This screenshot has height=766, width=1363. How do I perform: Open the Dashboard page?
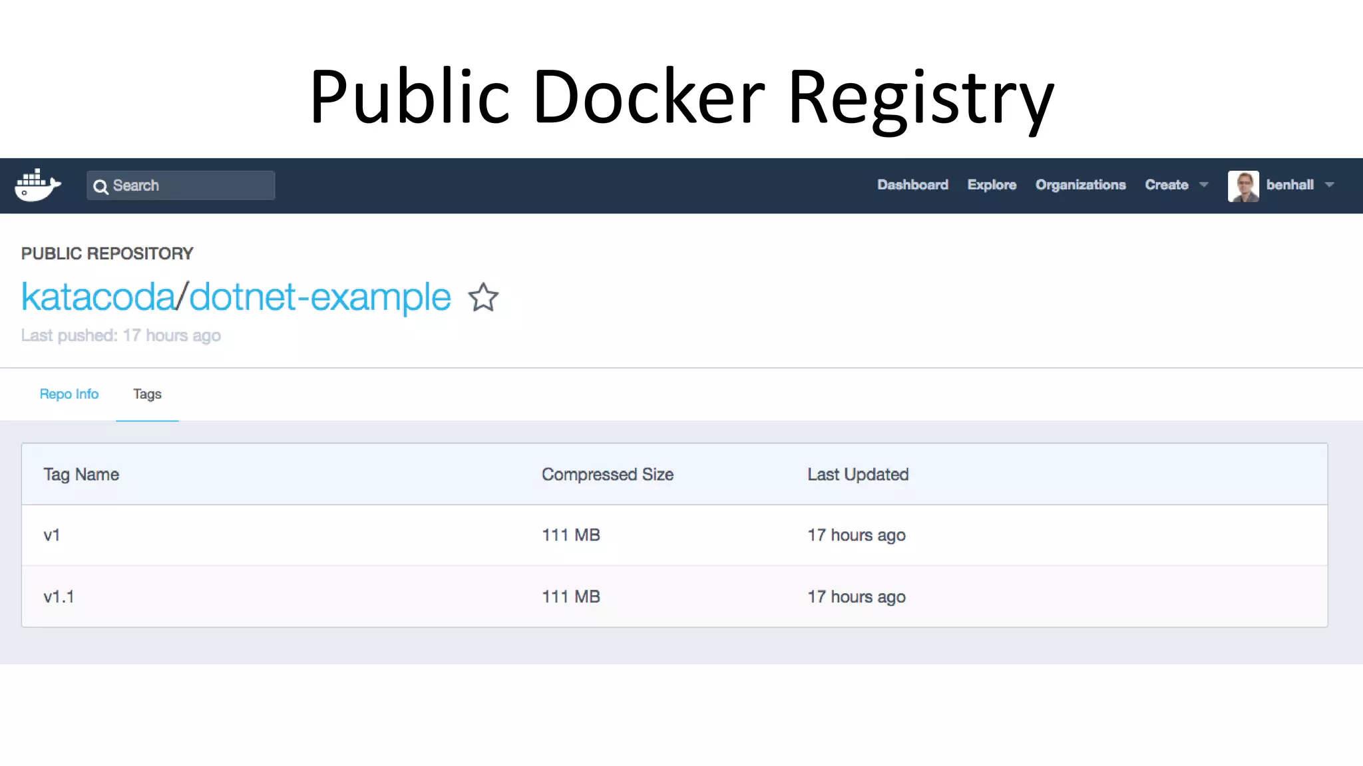pos(912,185)
